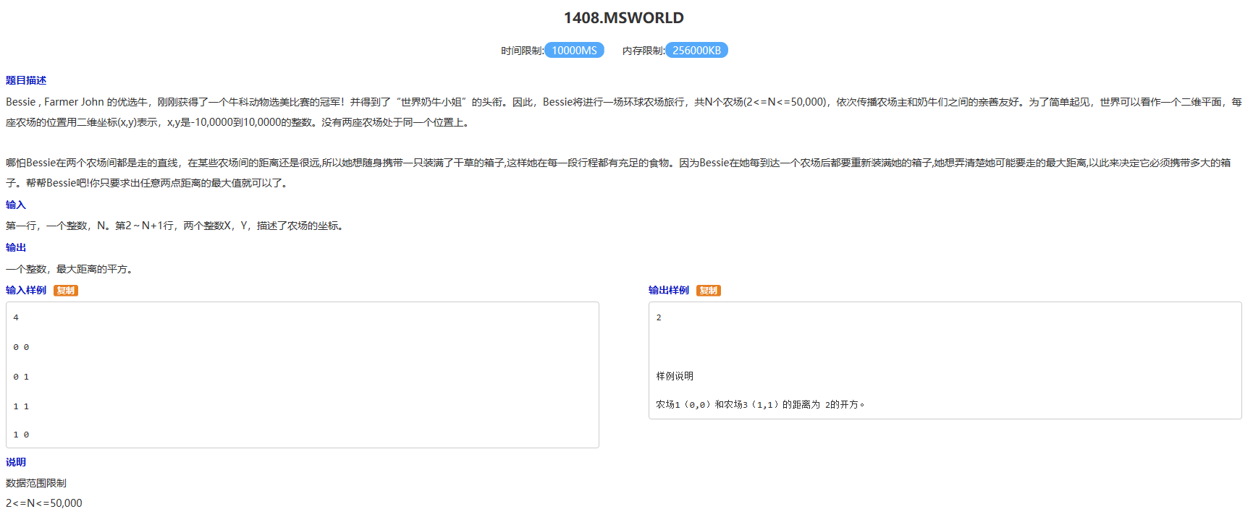The width and height of the screenshot is (1253, 517).
Task: Click the 时间限制: label
Action: click(x=522, y=51)
